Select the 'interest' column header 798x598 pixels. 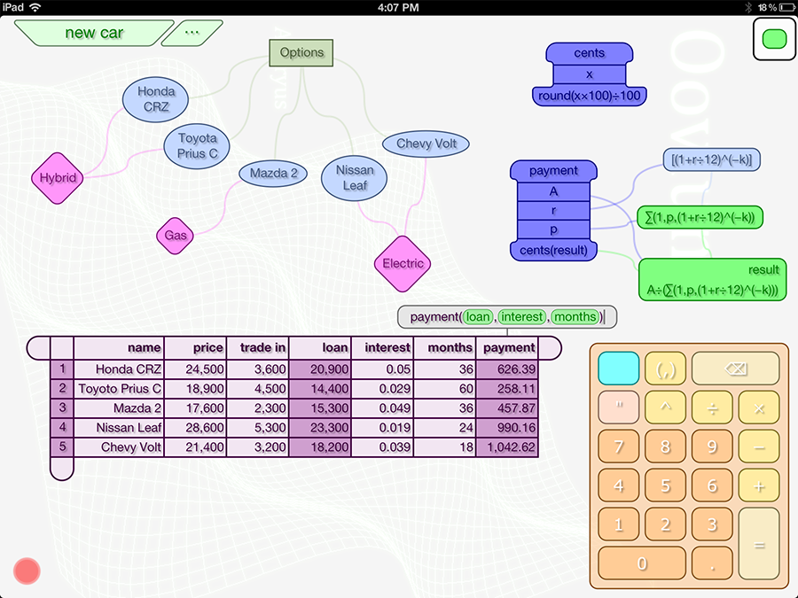383,348
